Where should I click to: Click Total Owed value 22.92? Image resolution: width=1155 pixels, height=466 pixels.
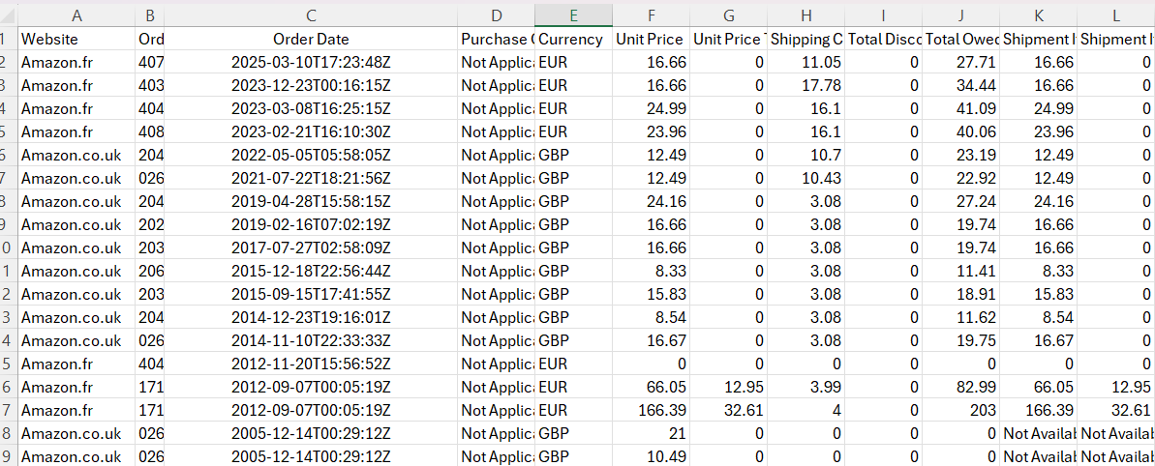[x=960, y=179]
